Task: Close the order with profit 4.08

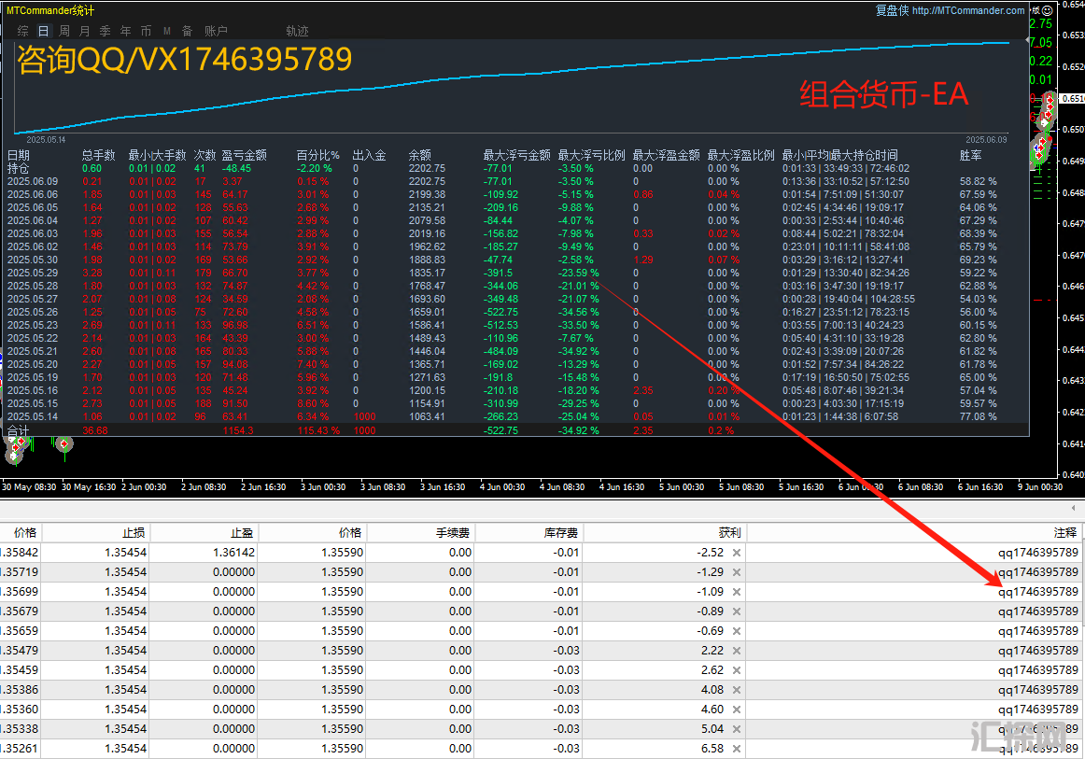Action: click(736, 690)
